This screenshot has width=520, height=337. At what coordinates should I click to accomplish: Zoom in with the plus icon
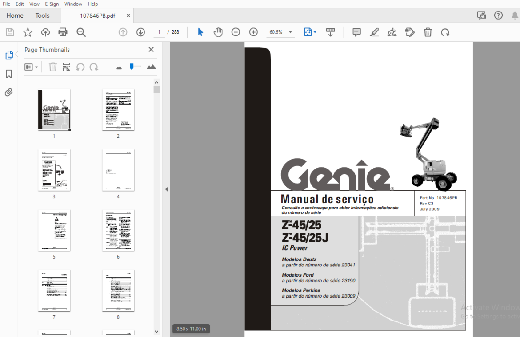pos(253,32)
